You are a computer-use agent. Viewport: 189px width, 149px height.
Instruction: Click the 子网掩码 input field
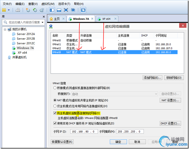pyautogui.click(x=130, y=132)
